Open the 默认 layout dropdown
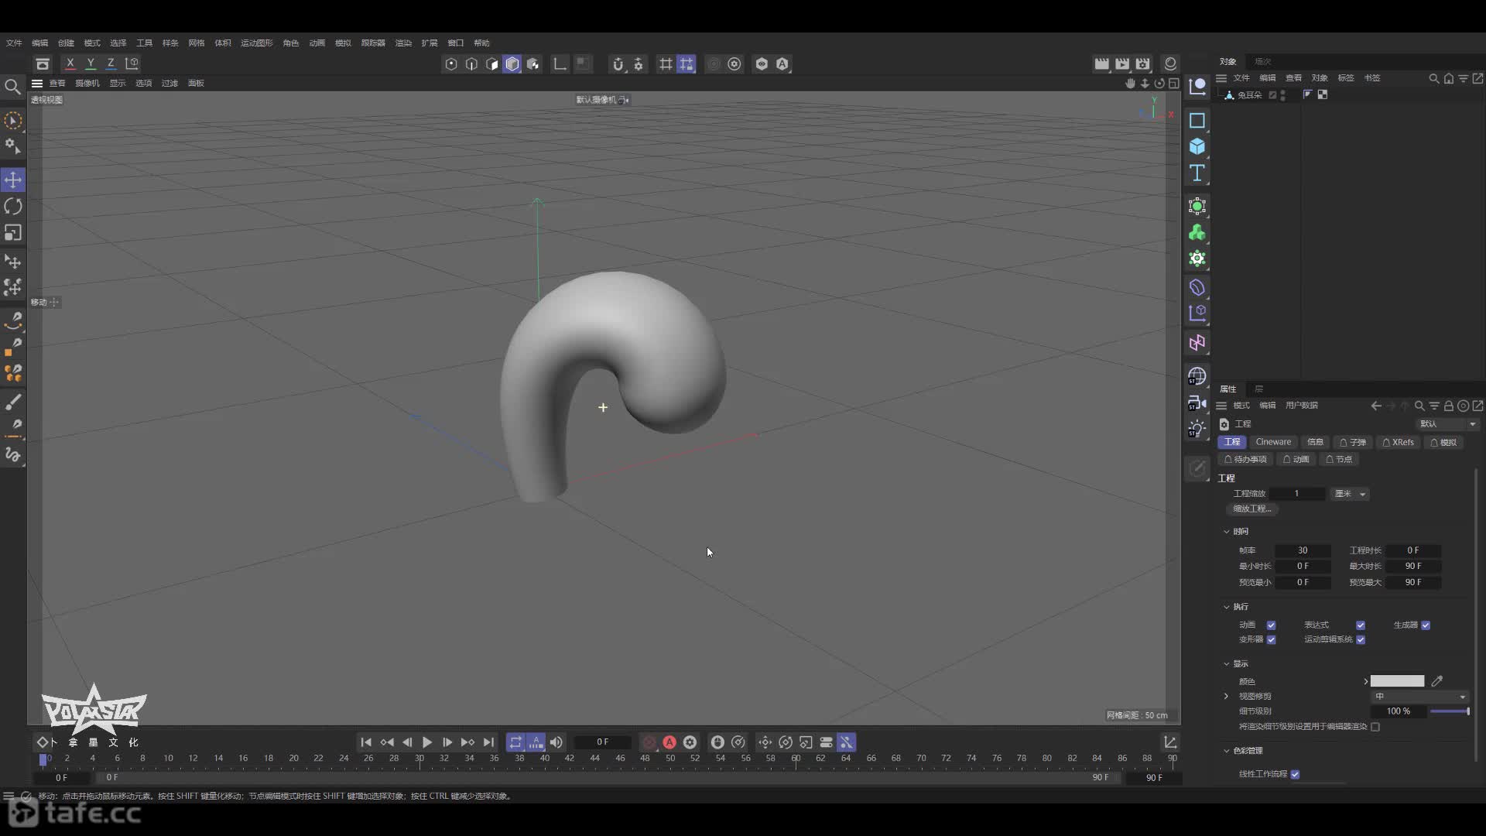Screen dimensions: 1486x836 1448,424
